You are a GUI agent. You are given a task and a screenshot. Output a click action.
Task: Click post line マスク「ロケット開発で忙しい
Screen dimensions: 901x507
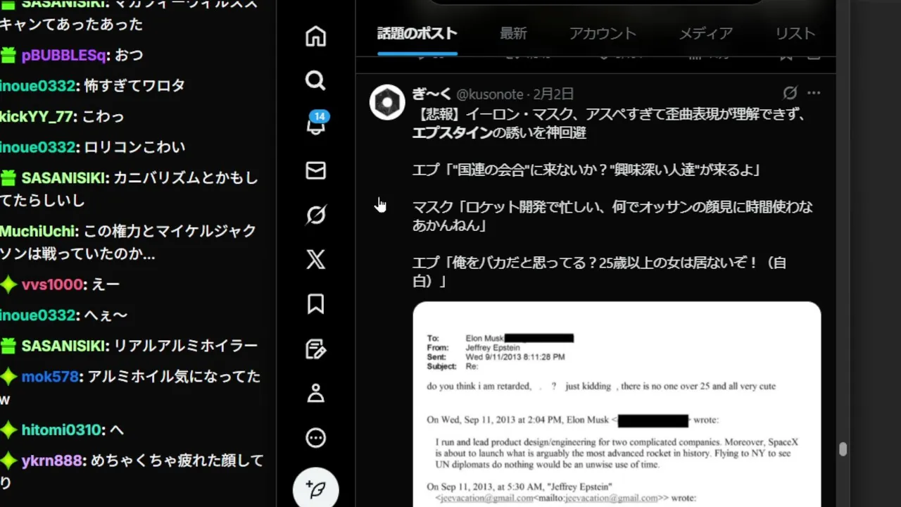[612, 215]
